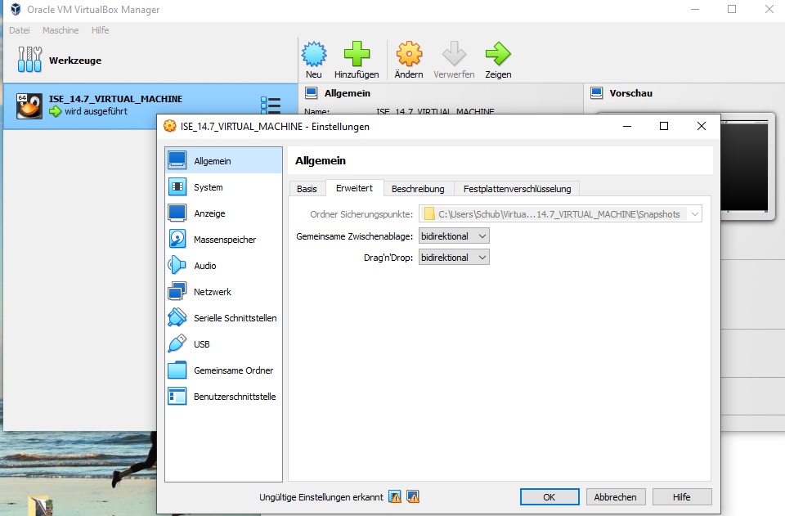Open the Massenspeicher settings category

[224, 240]
